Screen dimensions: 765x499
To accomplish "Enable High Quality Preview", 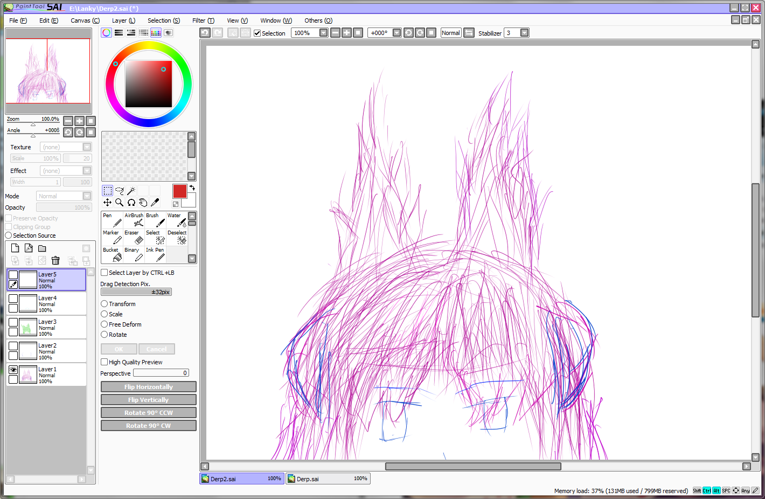I will 105,362.
